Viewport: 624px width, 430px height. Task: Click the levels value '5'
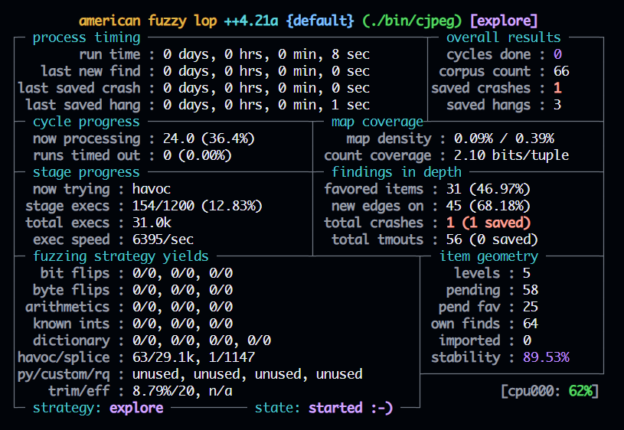point(527,273)
